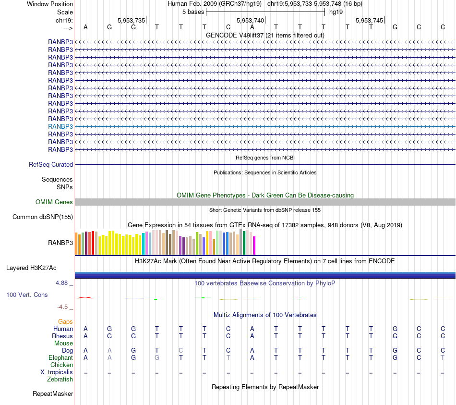
Task: Click the Repeating Elements by RepeatMasker title
Action: click(265, 387)
